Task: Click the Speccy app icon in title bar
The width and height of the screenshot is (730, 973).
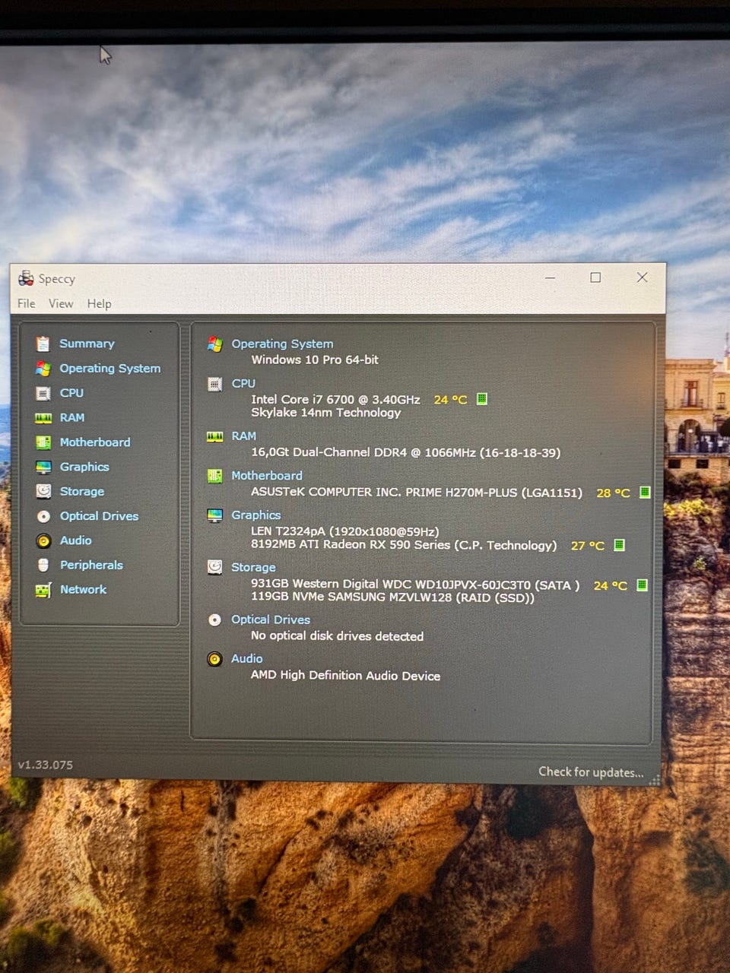Action: pyautogui.click(x=26, y=278)
